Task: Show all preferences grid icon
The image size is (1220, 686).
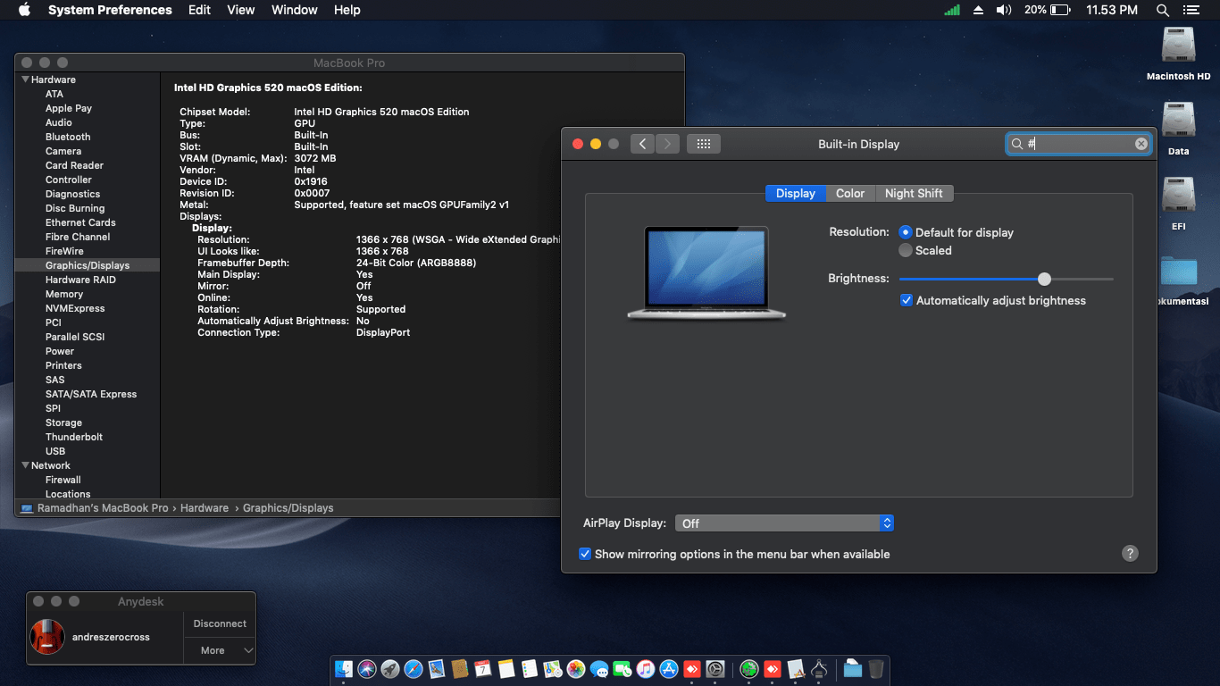Action: pyautogui.click(x=703, y=144)
